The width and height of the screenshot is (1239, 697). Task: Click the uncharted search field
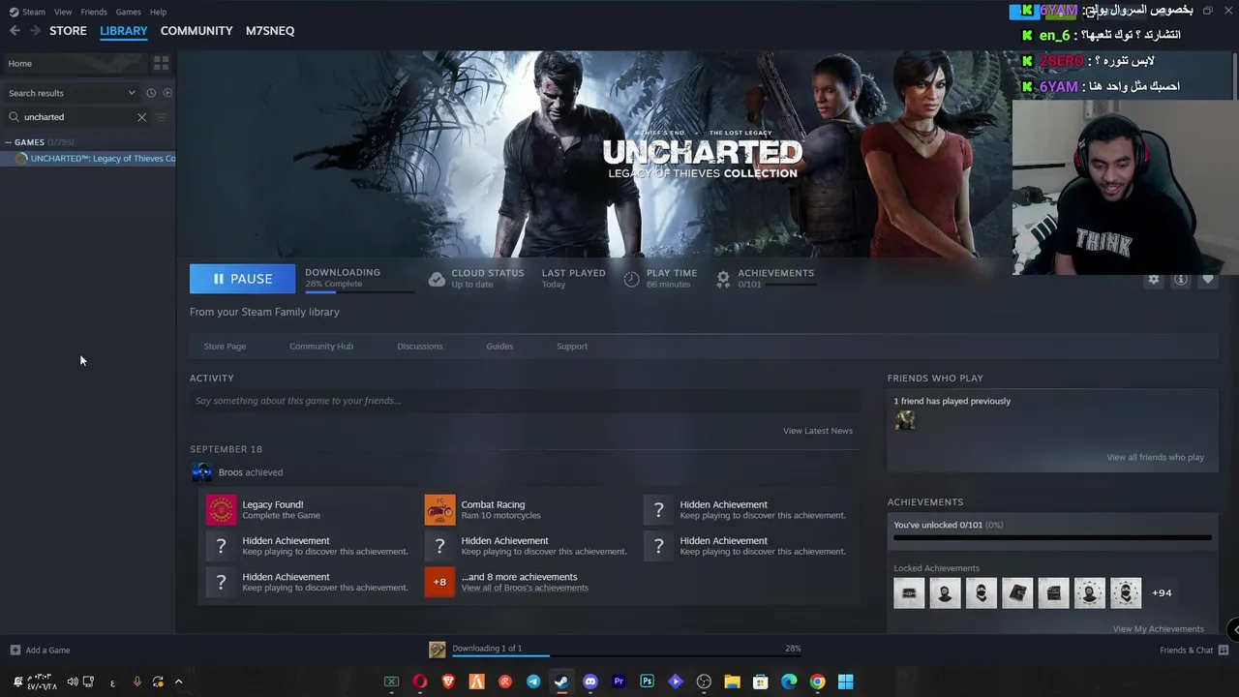tap(77, 117)
